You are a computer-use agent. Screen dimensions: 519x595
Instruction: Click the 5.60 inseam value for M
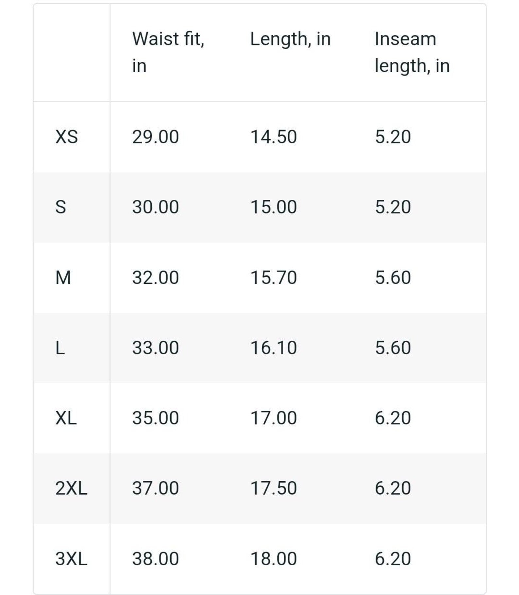click(x=393, y=278)
